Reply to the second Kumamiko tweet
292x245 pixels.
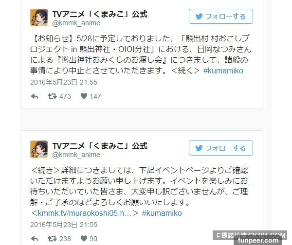click(35, 239)
